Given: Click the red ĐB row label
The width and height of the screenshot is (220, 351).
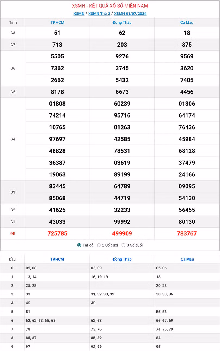Looking at the screenshot, I should click(13, 233).
